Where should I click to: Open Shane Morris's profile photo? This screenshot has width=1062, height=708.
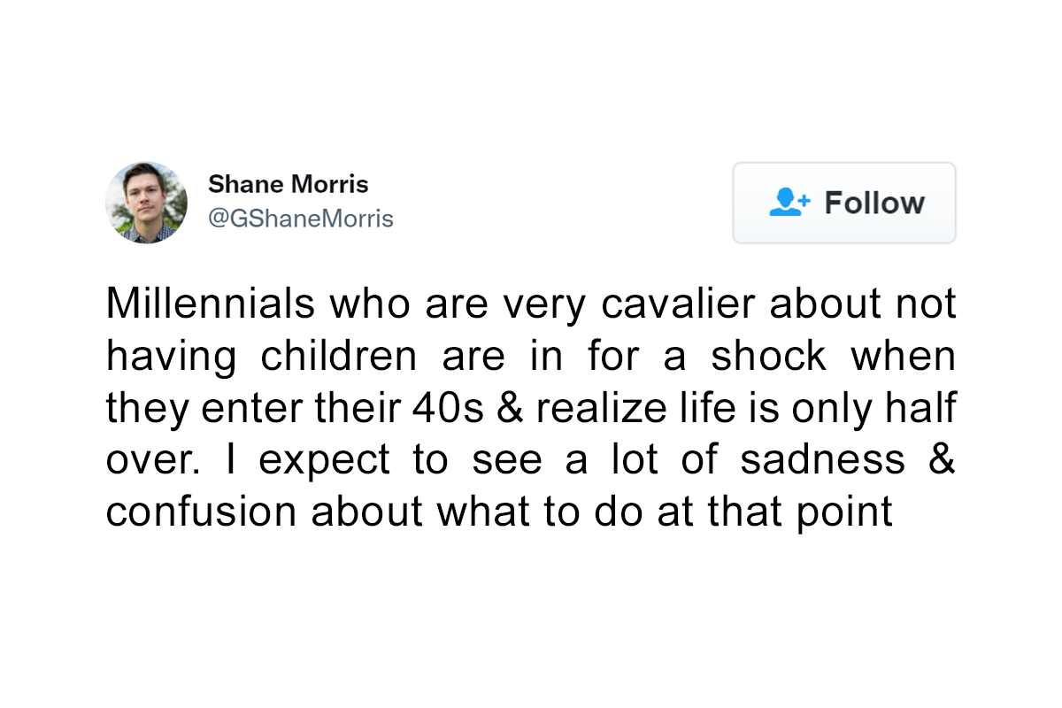pyautogui.click(x=146, y=203)
